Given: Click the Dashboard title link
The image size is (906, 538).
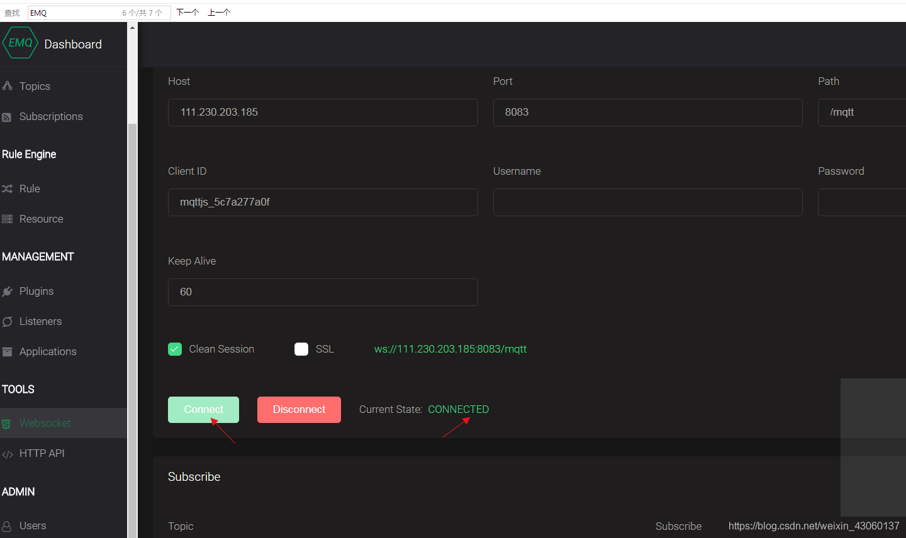Looking at the screenshot, I should (x=73, y=44).
